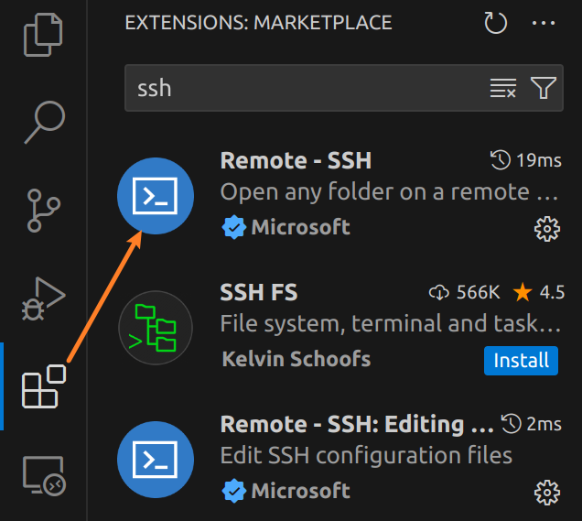Screen dimensions: 582x521
Task: Open the Source Control view
Action: (x=43, y=211)
